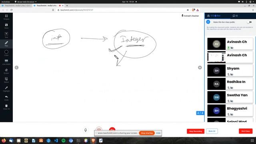Toggle Bhagyashri's muted microphone icon
Viewport: 256px width, 144px height.
(x=228, y=114)
